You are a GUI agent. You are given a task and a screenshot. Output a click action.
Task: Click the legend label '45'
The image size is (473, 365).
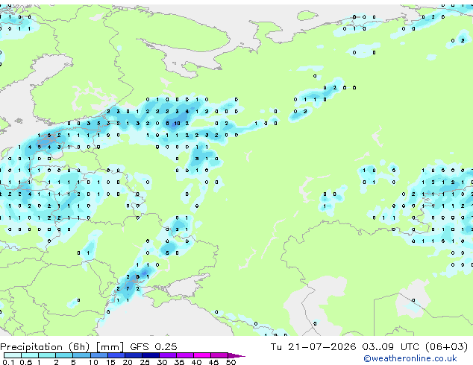213,362
